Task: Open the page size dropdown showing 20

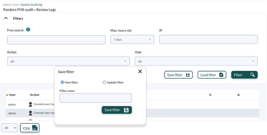Action: coord(9,128)
